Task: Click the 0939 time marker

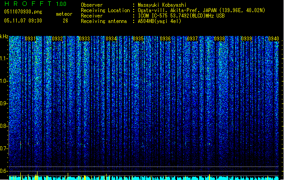Action: click(x=247, y=39)
